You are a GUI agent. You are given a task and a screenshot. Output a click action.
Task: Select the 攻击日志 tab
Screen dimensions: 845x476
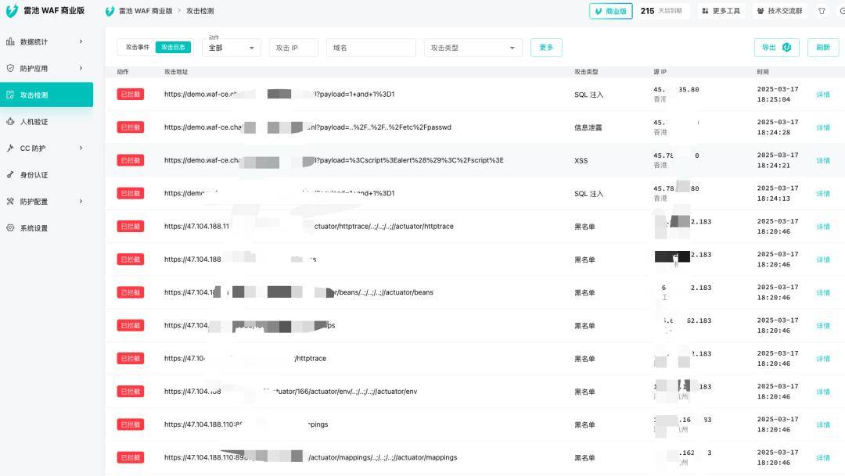(x=172, y=47)
